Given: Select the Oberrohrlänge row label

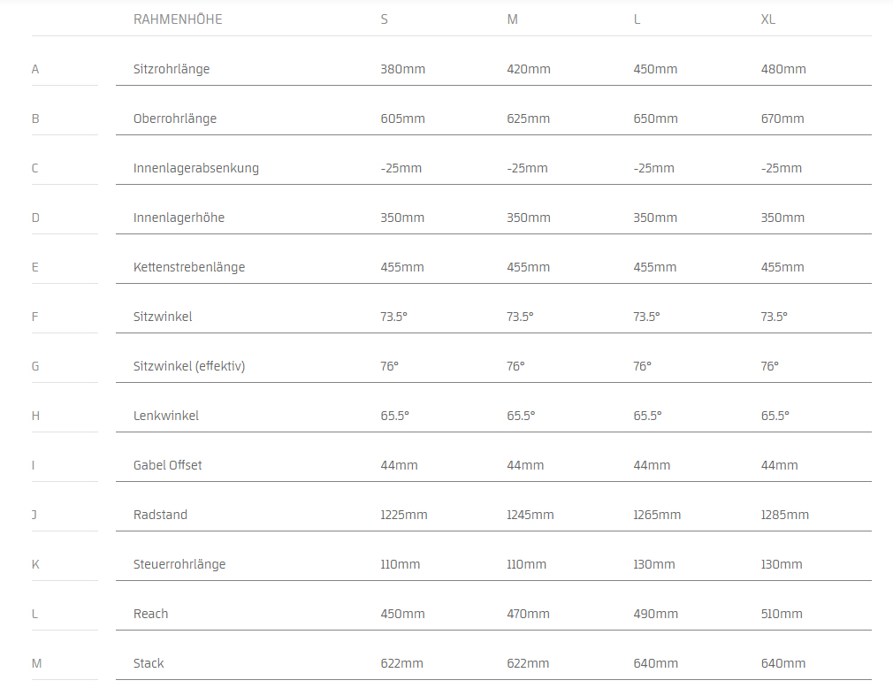Looking at the screenshot, I should click(175, 118).
